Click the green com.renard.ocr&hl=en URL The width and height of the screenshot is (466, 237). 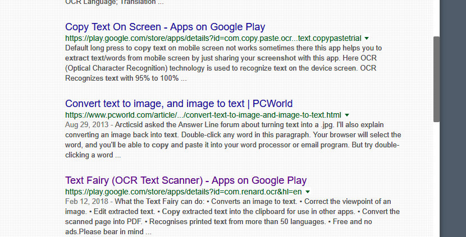(184, 192)
